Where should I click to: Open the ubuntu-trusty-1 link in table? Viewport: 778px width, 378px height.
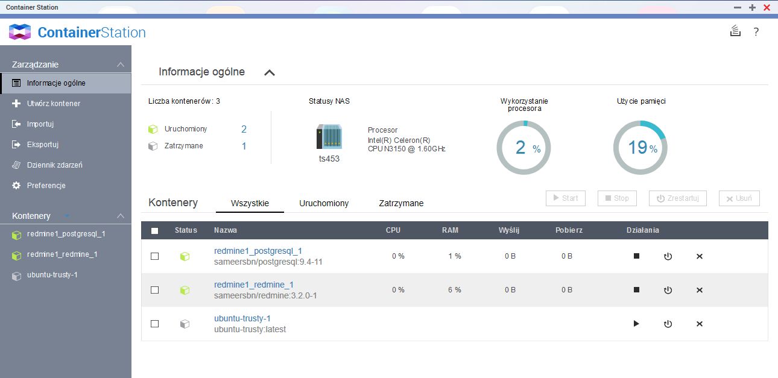point(242,318)
